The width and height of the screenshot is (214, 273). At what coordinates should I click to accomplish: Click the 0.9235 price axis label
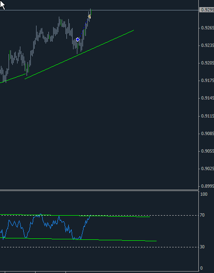(207, 45)
